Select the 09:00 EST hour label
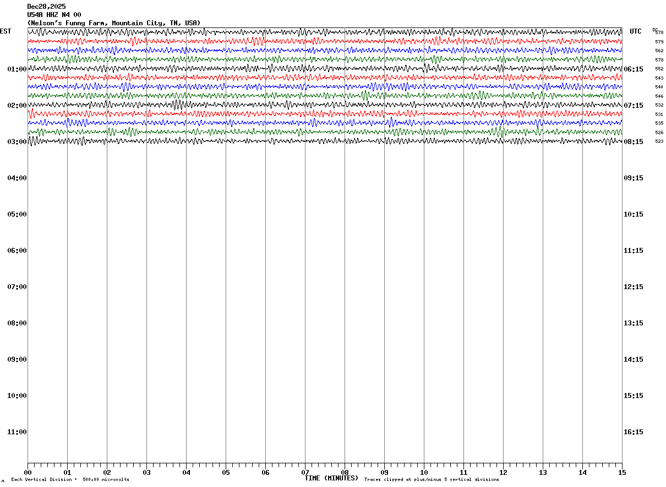666x487 pixels. click(x=17, y=359)
